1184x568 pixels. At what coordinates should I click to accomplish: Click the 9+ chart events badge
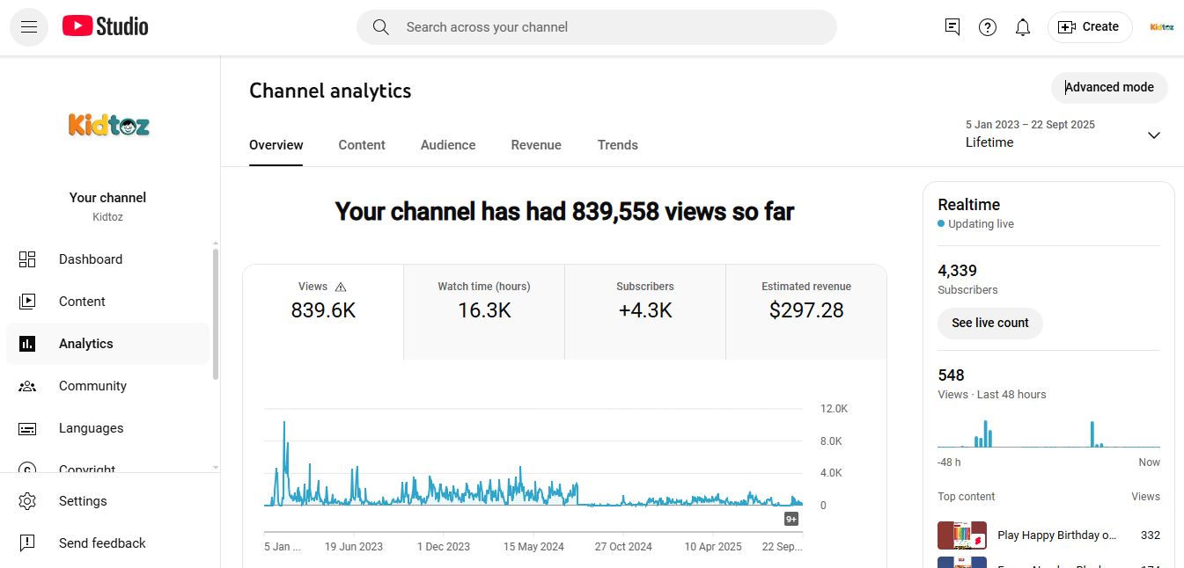pos(791,519)
